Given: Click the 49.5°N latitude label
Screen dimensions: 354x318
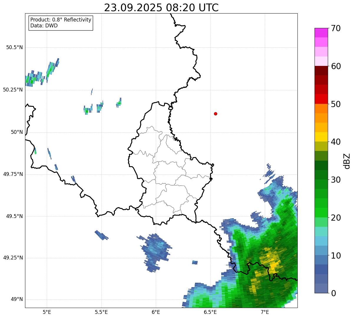Looking at the screenshot, I should 14,216.
